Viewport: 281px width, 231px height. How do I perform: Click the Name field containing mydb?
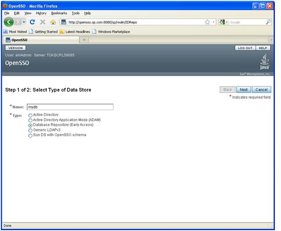[70, 107]
